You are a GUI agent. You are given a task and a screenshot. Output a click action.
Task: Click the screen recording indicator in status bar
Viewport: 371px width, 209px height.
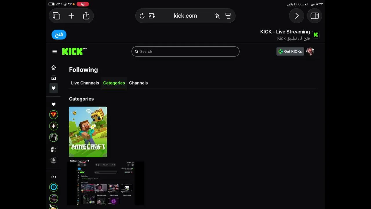click(x=83, y=4)
